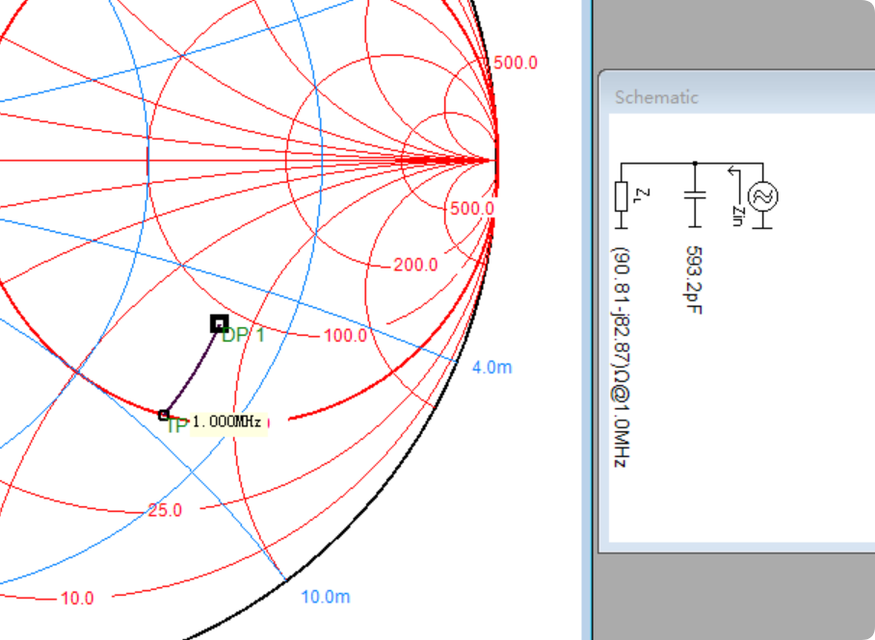Click the 1.000MHz frequency tooltip
This screenshot has height=640, width=875.
click(227, 422)
